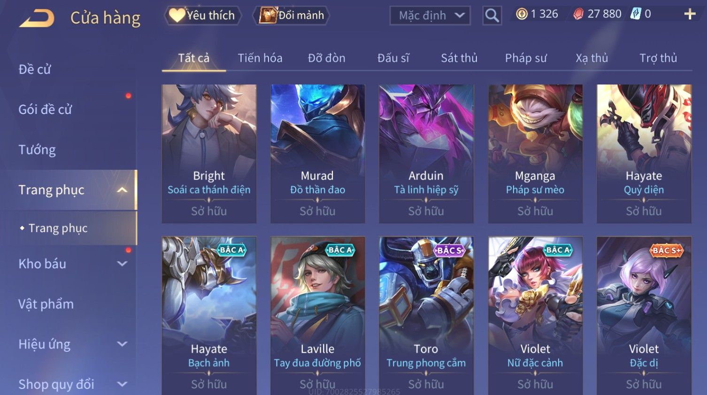
Task: Click the blue voucher currency icon
Action: coord(636,14)
